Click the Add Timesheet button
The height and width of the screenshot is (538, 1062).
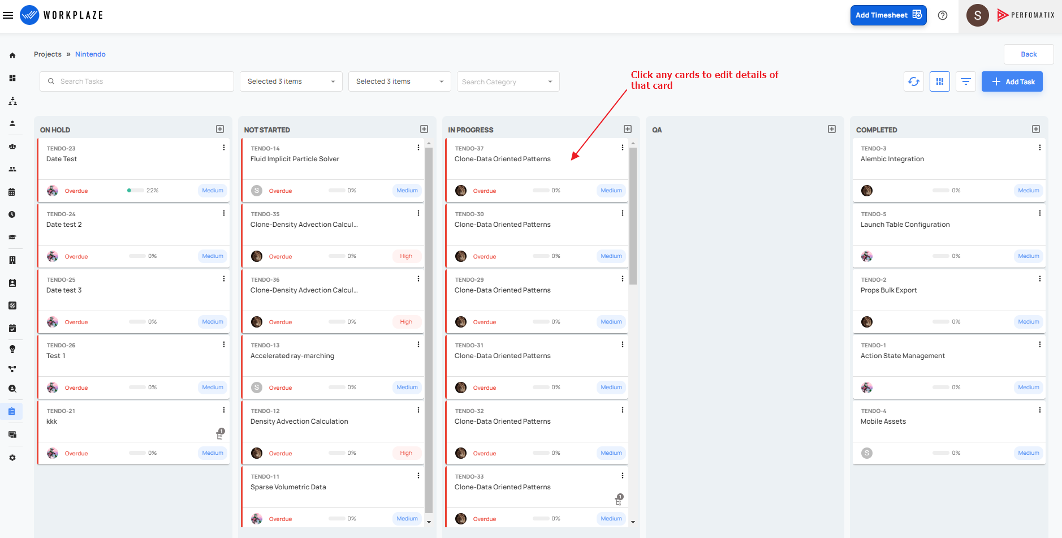point(888,15)
